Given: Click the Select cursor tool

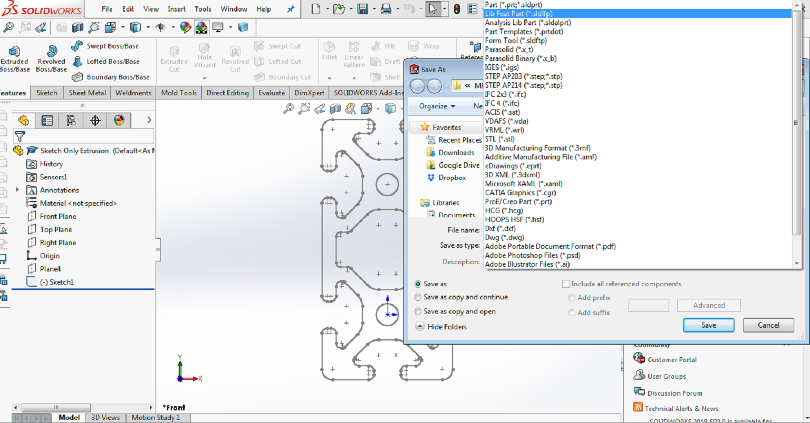Looking at the screenshot, I should [x=432, y=9].
